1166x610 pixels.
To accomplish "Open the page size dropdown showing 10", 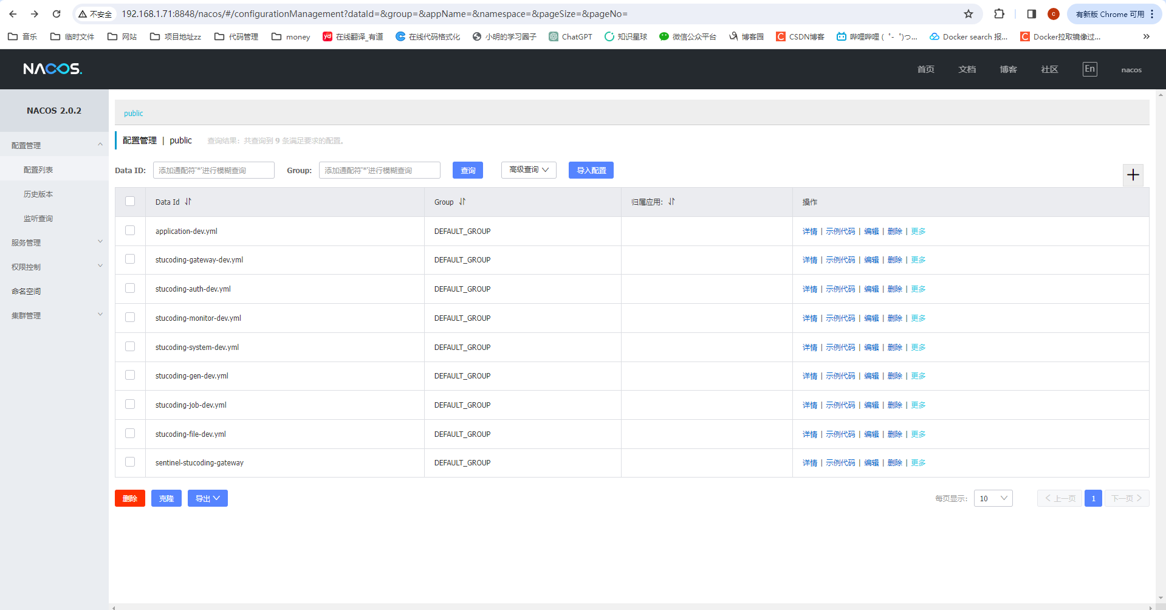I will click(x=993, y=498).
